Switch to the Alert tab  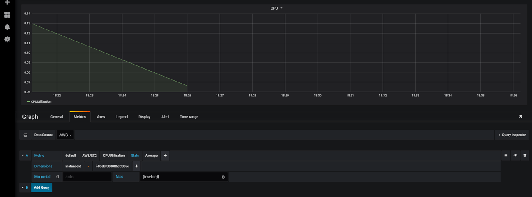[x=165, y=117]
